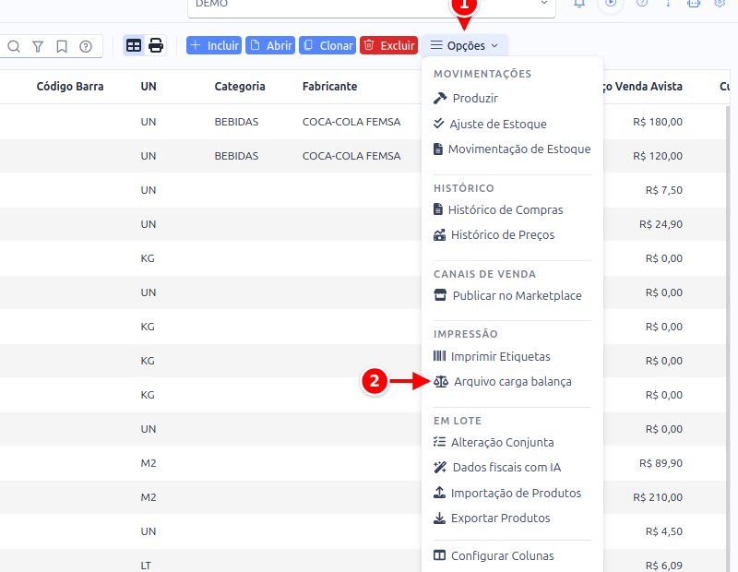This screenshot has width=738, height=572.
Task: Switch to grid table view icon
Action: click(134, 45)
